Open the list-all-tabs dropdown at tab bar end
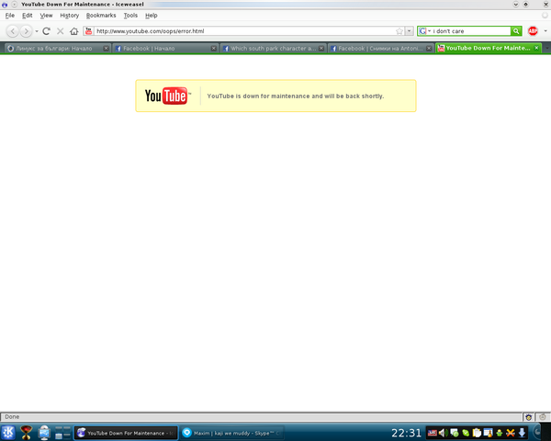 pos(546,48)
